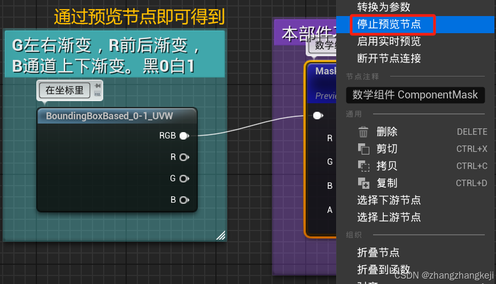The width and height of the screenshot is (496, 284).
Task: Click the RGB output pin of BoundingBoxBased node
Action: point(184,136)
